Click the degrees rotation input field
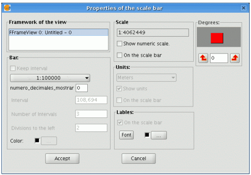 pos(219,58)
